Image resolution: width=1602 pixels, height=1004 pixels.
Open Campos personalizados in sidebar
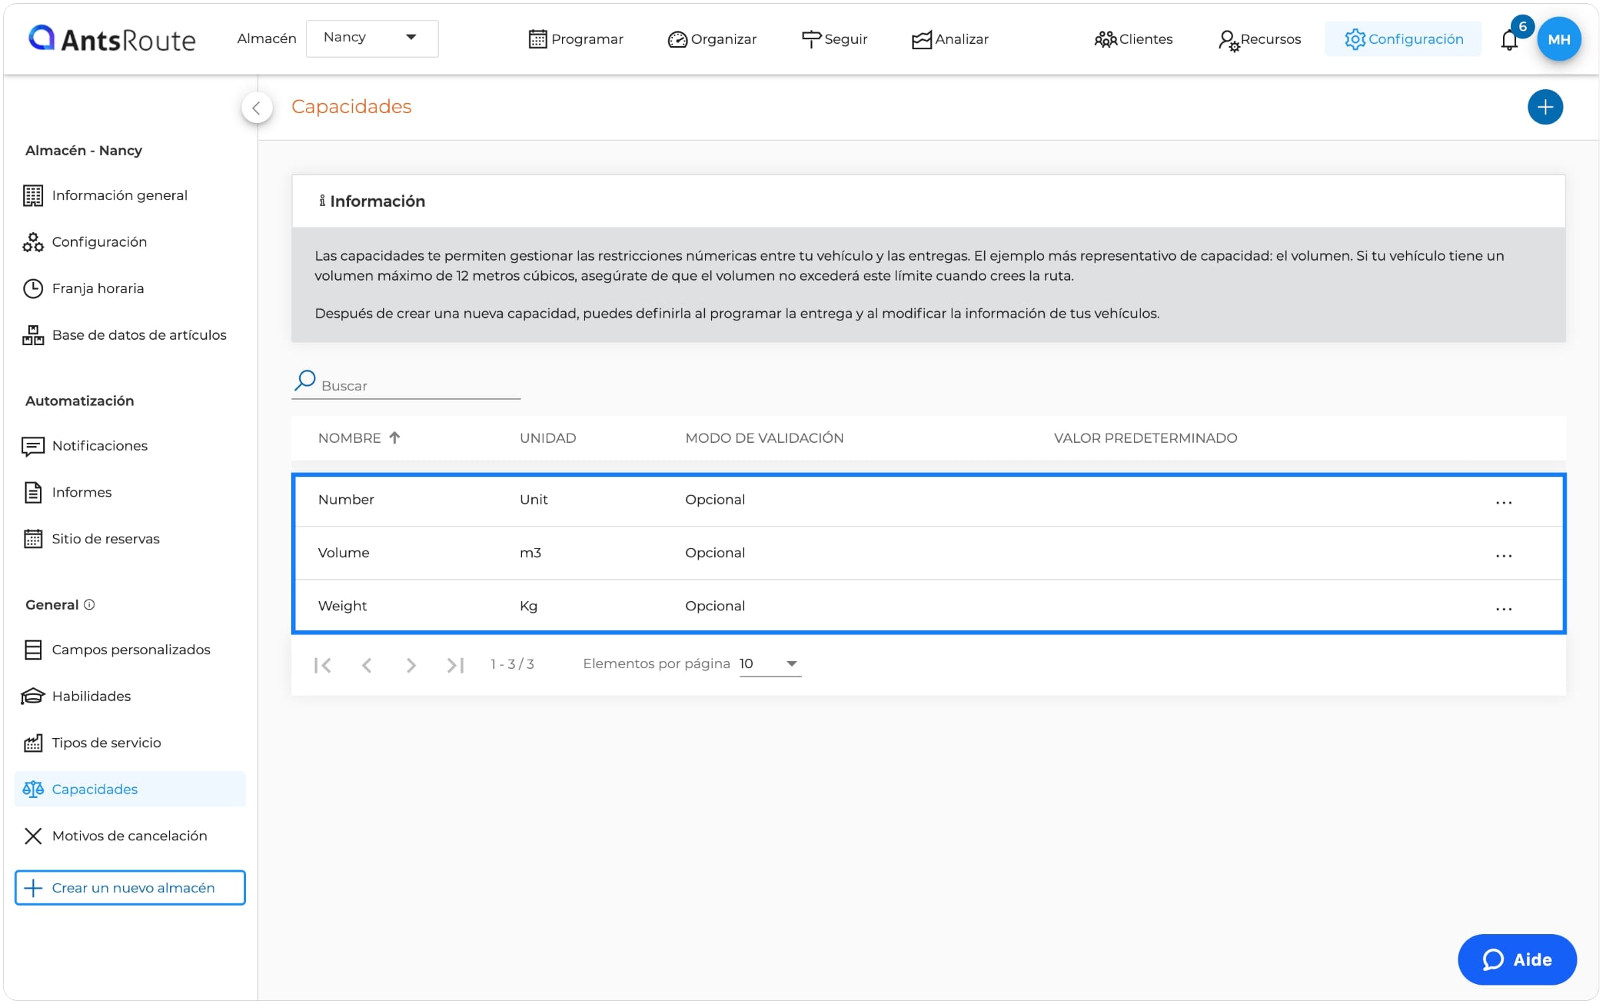tap(117, 650)
